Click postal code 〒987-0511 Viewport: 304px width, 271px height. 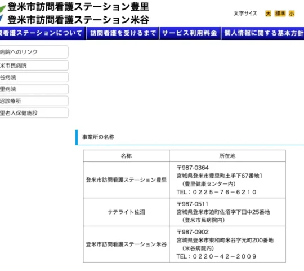(x=193, y=204)
